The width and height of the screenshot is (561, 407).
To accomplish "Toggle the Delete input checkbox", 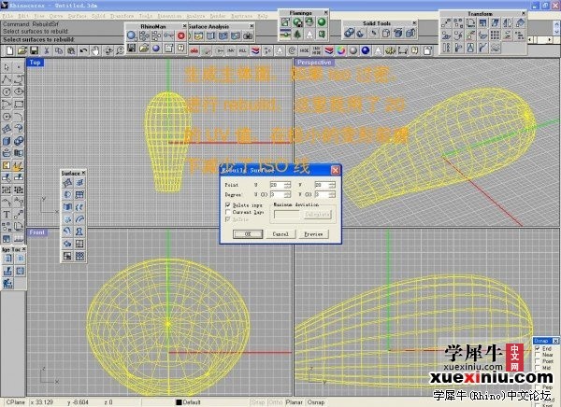I will (228, 205).
